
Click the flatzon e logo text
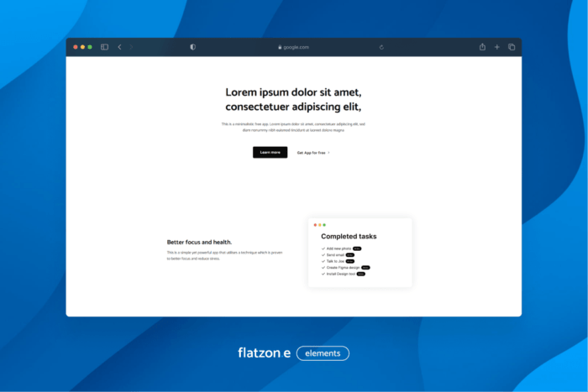pyautogui.click(x=264, y=353)
